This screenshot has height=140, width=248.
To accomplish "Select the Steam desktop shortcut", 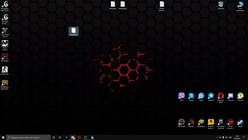I will coord(240,123).
